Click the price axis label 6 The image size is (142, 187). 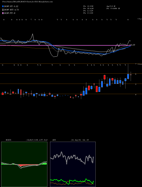pos(136,74)
